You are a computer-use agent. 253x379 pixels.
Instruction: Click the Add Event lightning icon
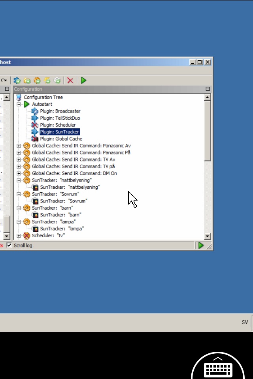pyautogui.click(x=47, y=80)
